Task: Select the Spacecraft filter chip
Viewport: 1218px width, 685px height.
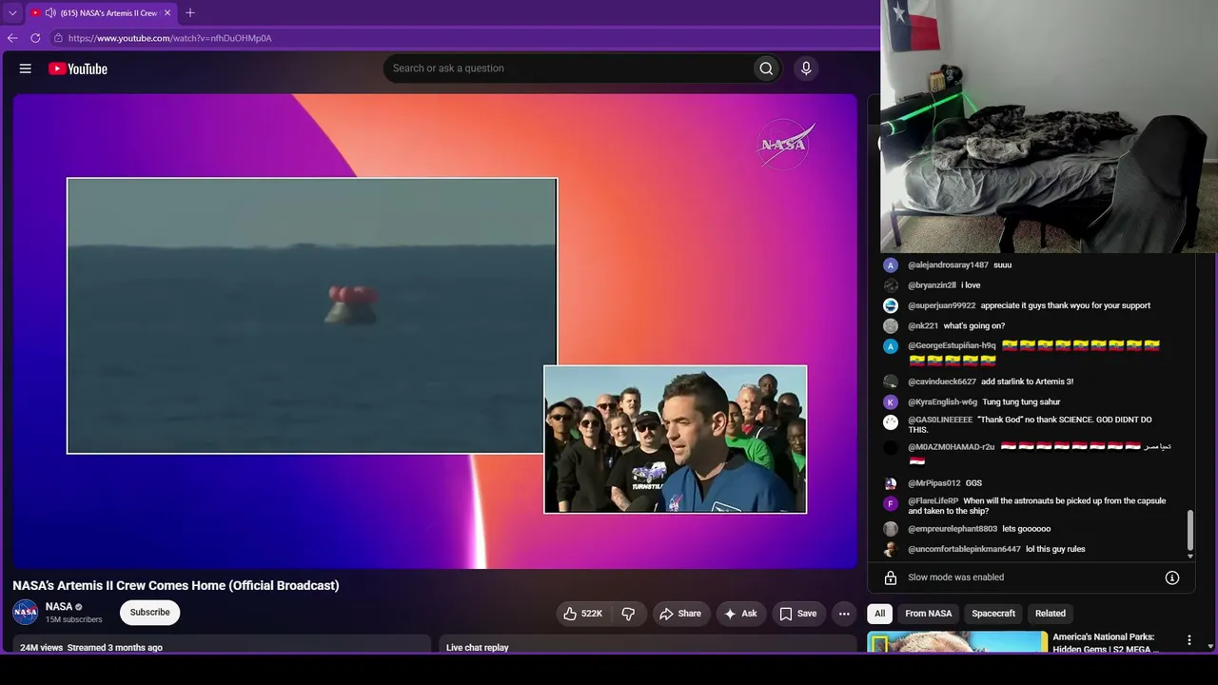Action: coord(993,614)
